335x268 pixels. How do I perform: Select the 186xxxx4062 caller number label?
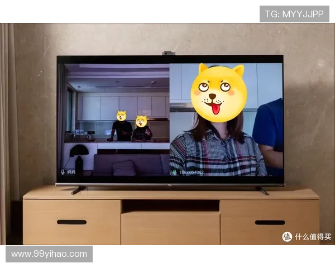[x=191, y=173]
